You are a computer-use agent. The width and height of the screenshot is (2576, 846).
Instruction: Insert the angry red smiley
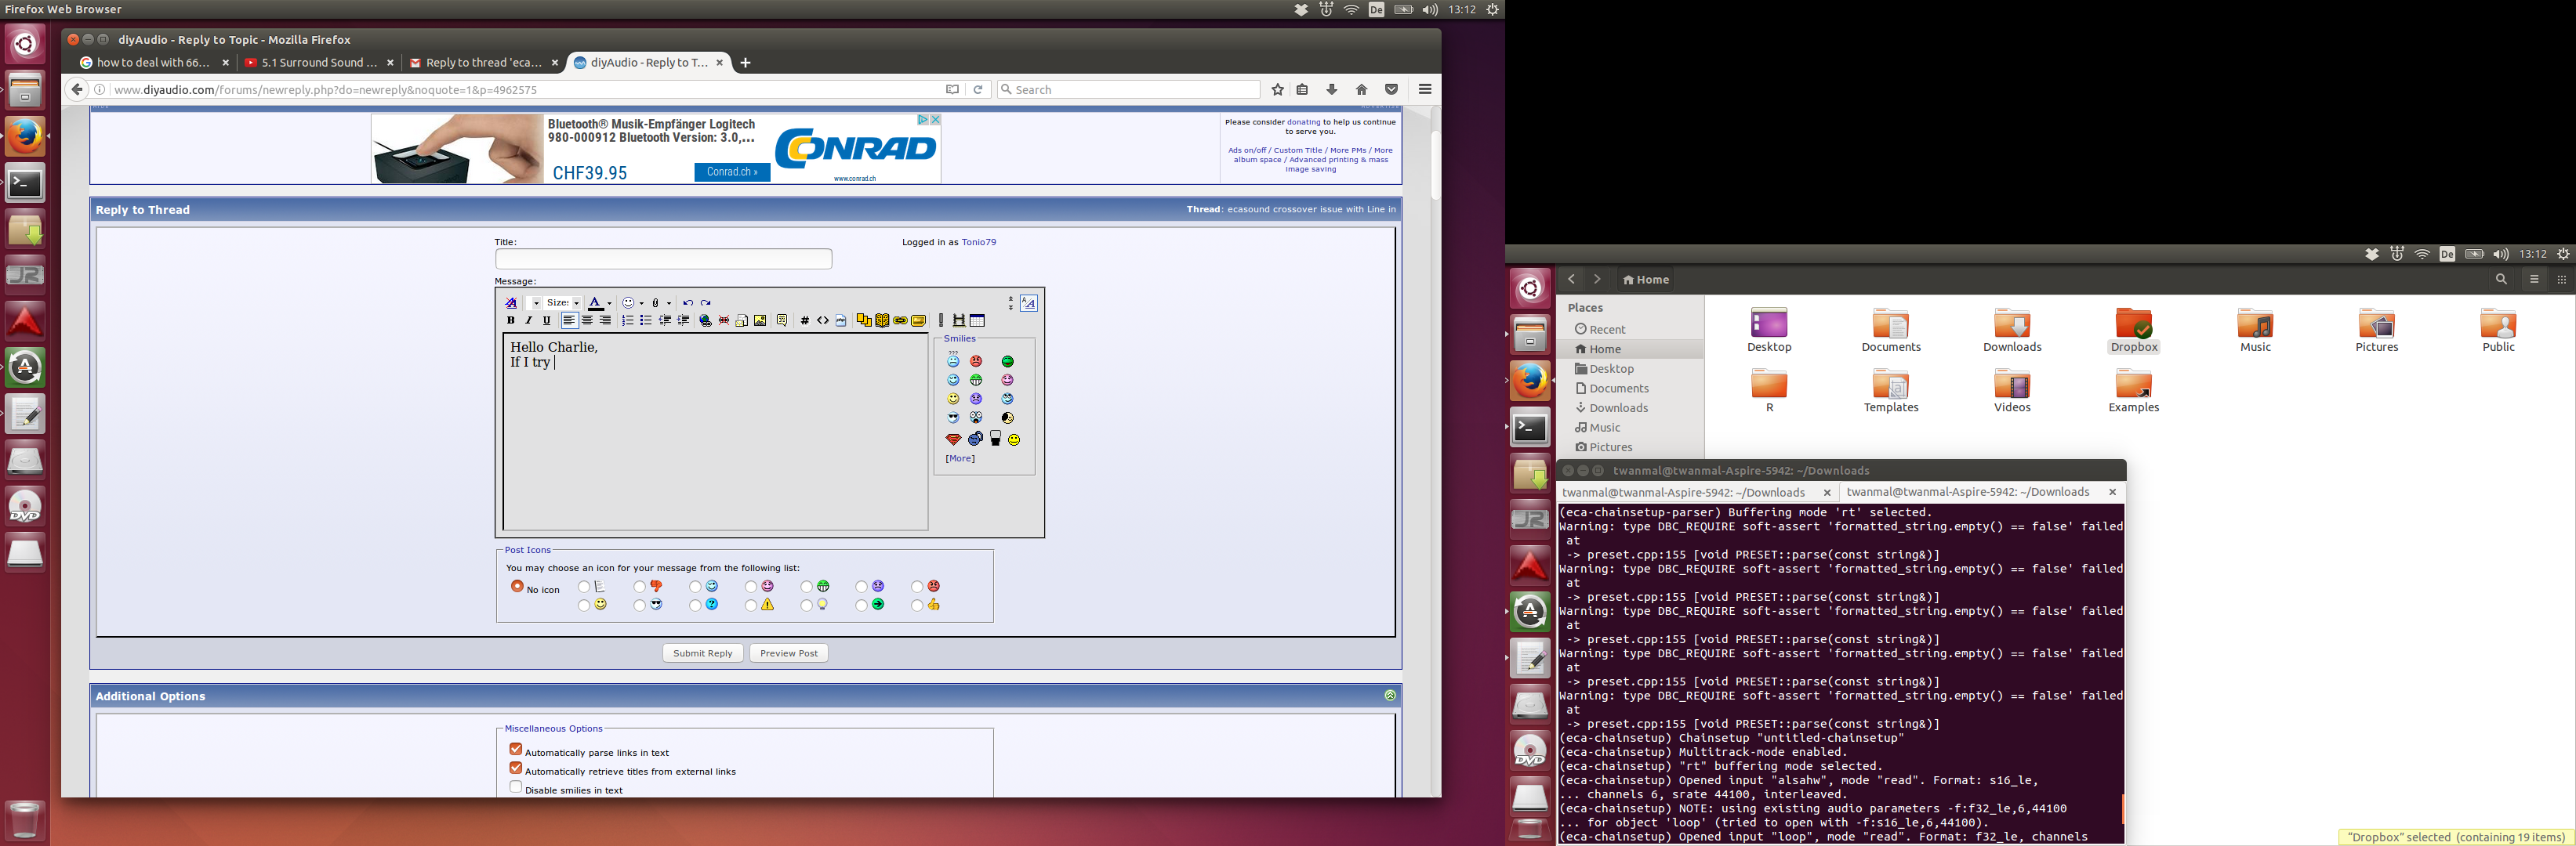(976, 360)
